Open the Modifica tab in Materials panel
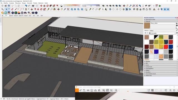178x100 pixels. pos(151,31)
